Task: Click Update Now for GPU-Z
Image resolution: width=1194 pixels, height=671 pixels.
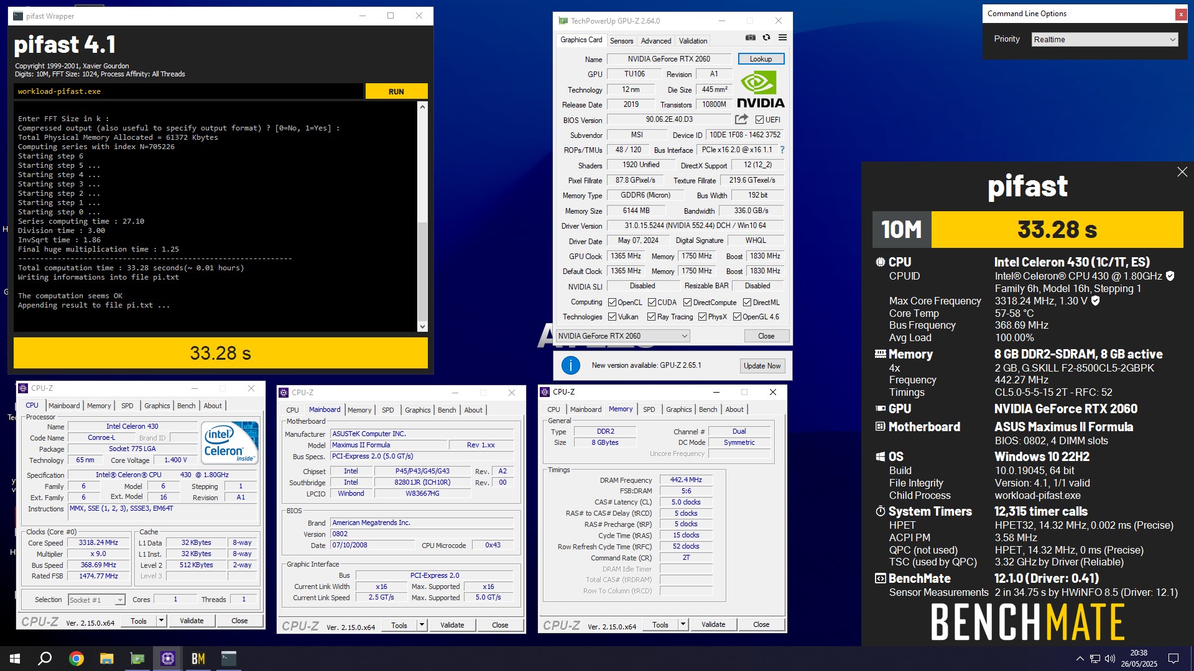Action: 762,366
